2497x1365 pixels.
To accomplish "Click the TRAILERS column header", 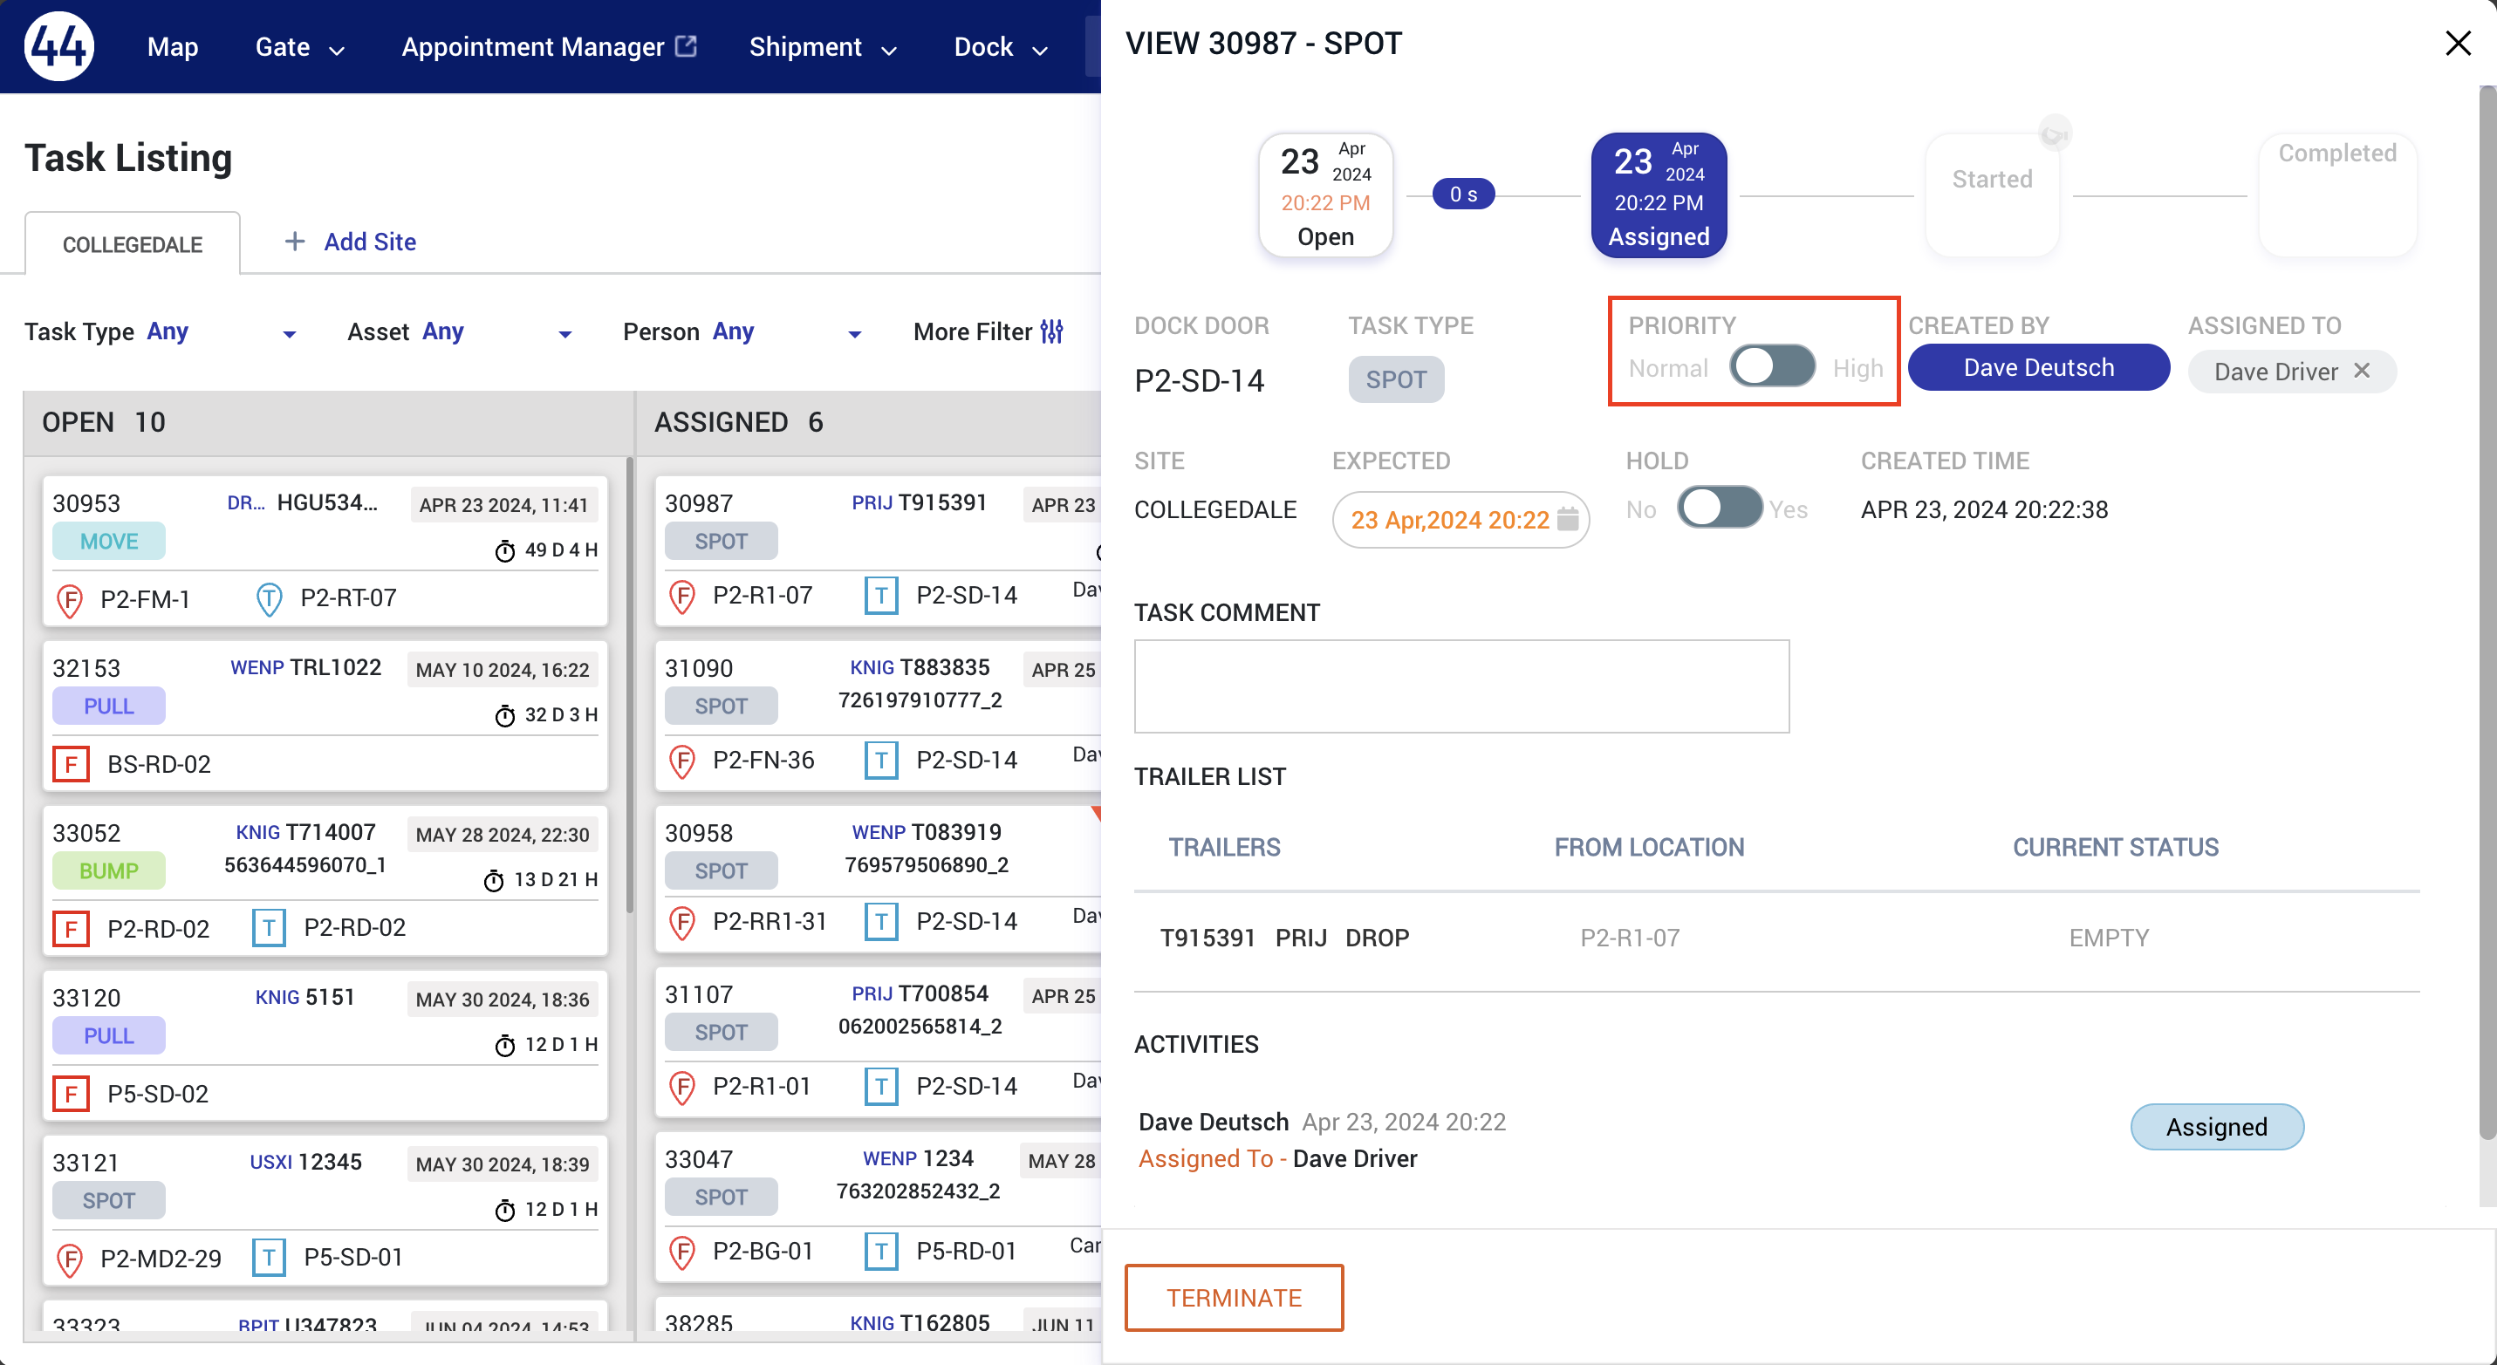I will [x=1224, y=847].
